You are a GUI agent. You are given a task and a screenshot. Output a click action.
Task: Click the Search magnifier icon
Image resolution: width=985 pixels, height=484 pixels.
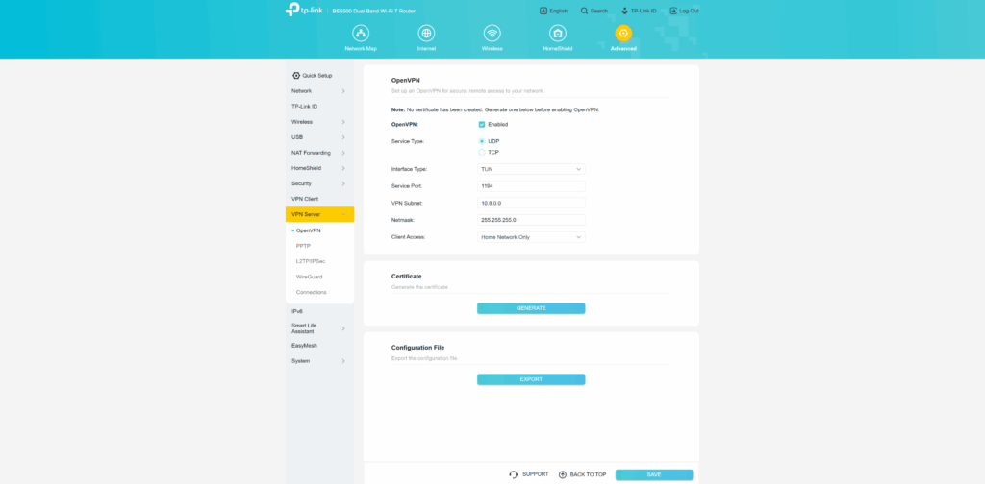(x=584, y=11)
